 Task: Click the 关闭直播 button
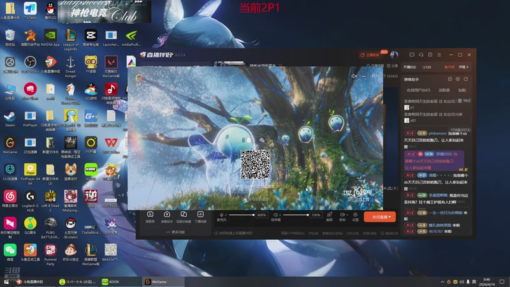[379, 217]
